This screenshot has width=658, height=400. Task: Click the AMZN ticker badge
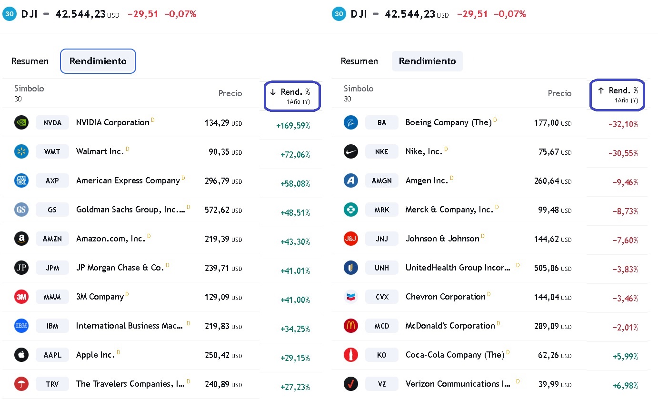click(x=52, y=239)
